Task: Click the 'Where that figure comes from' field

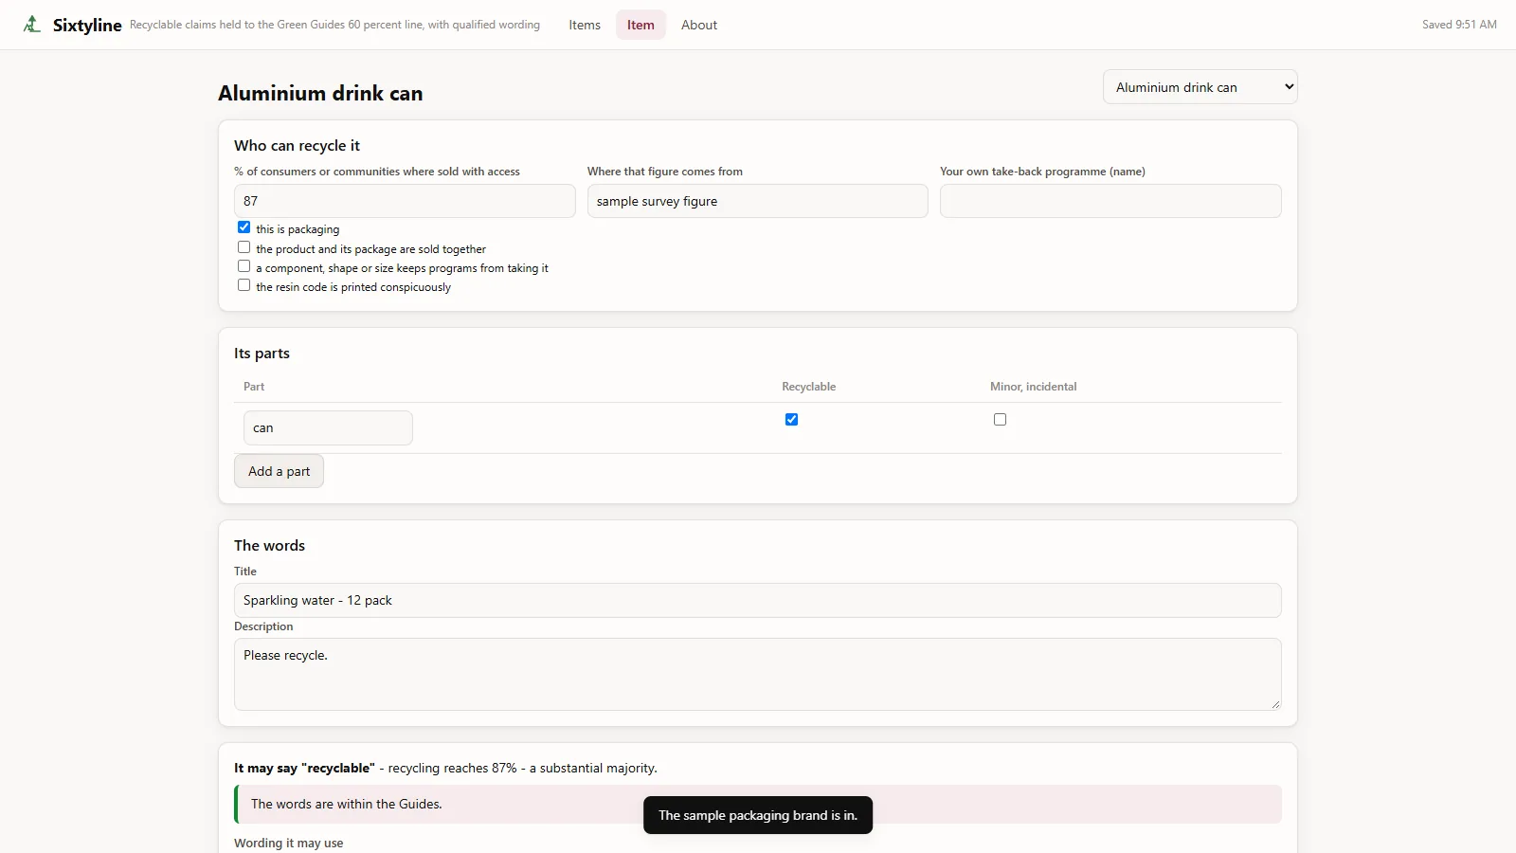Action: click(x=758, y=201)
